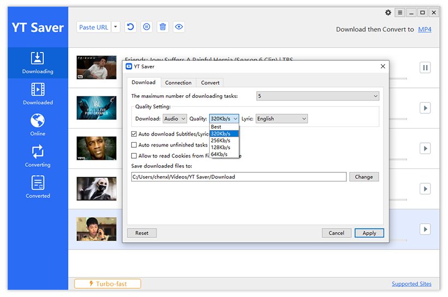The image size is (448, 297).
Task: Expand the Paste URL dropdown arrow
Action: click(x=115, y=27)
